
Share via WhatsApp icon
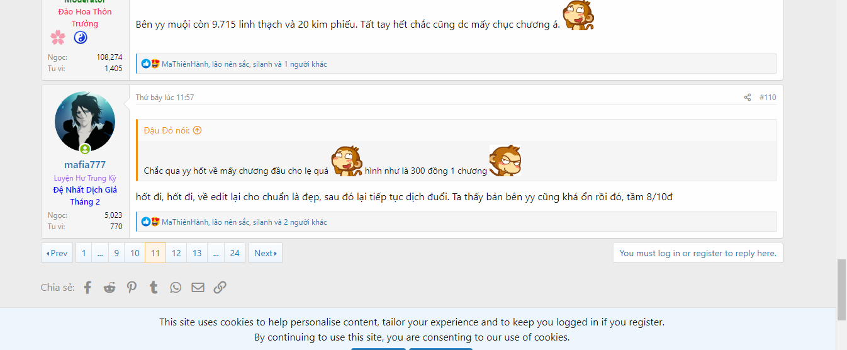coord(176,288)
